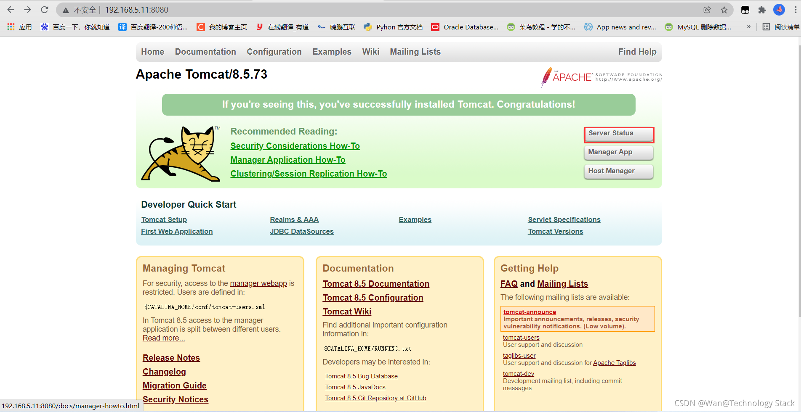Open Find Help in the nav bar
Viewport: 801px width, 412px height.
coord(637,52)
